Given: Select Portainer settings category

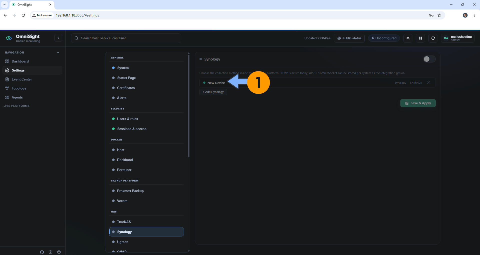Looking at the screenshot, I should coord(146,170).
